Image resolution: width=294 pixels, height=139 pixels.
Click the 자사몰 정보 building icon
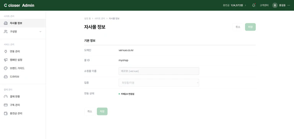pos(6,23)
